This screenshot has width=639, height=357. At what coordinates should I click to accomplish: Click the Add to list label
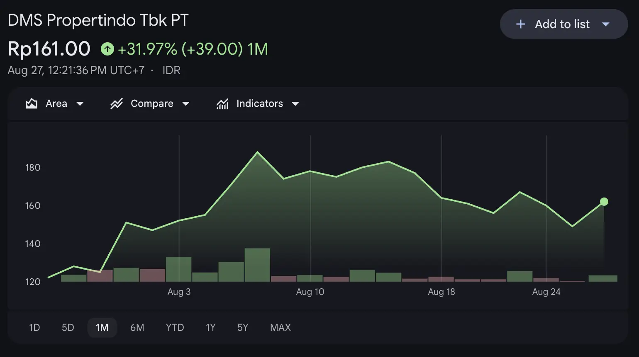[562, 24]
